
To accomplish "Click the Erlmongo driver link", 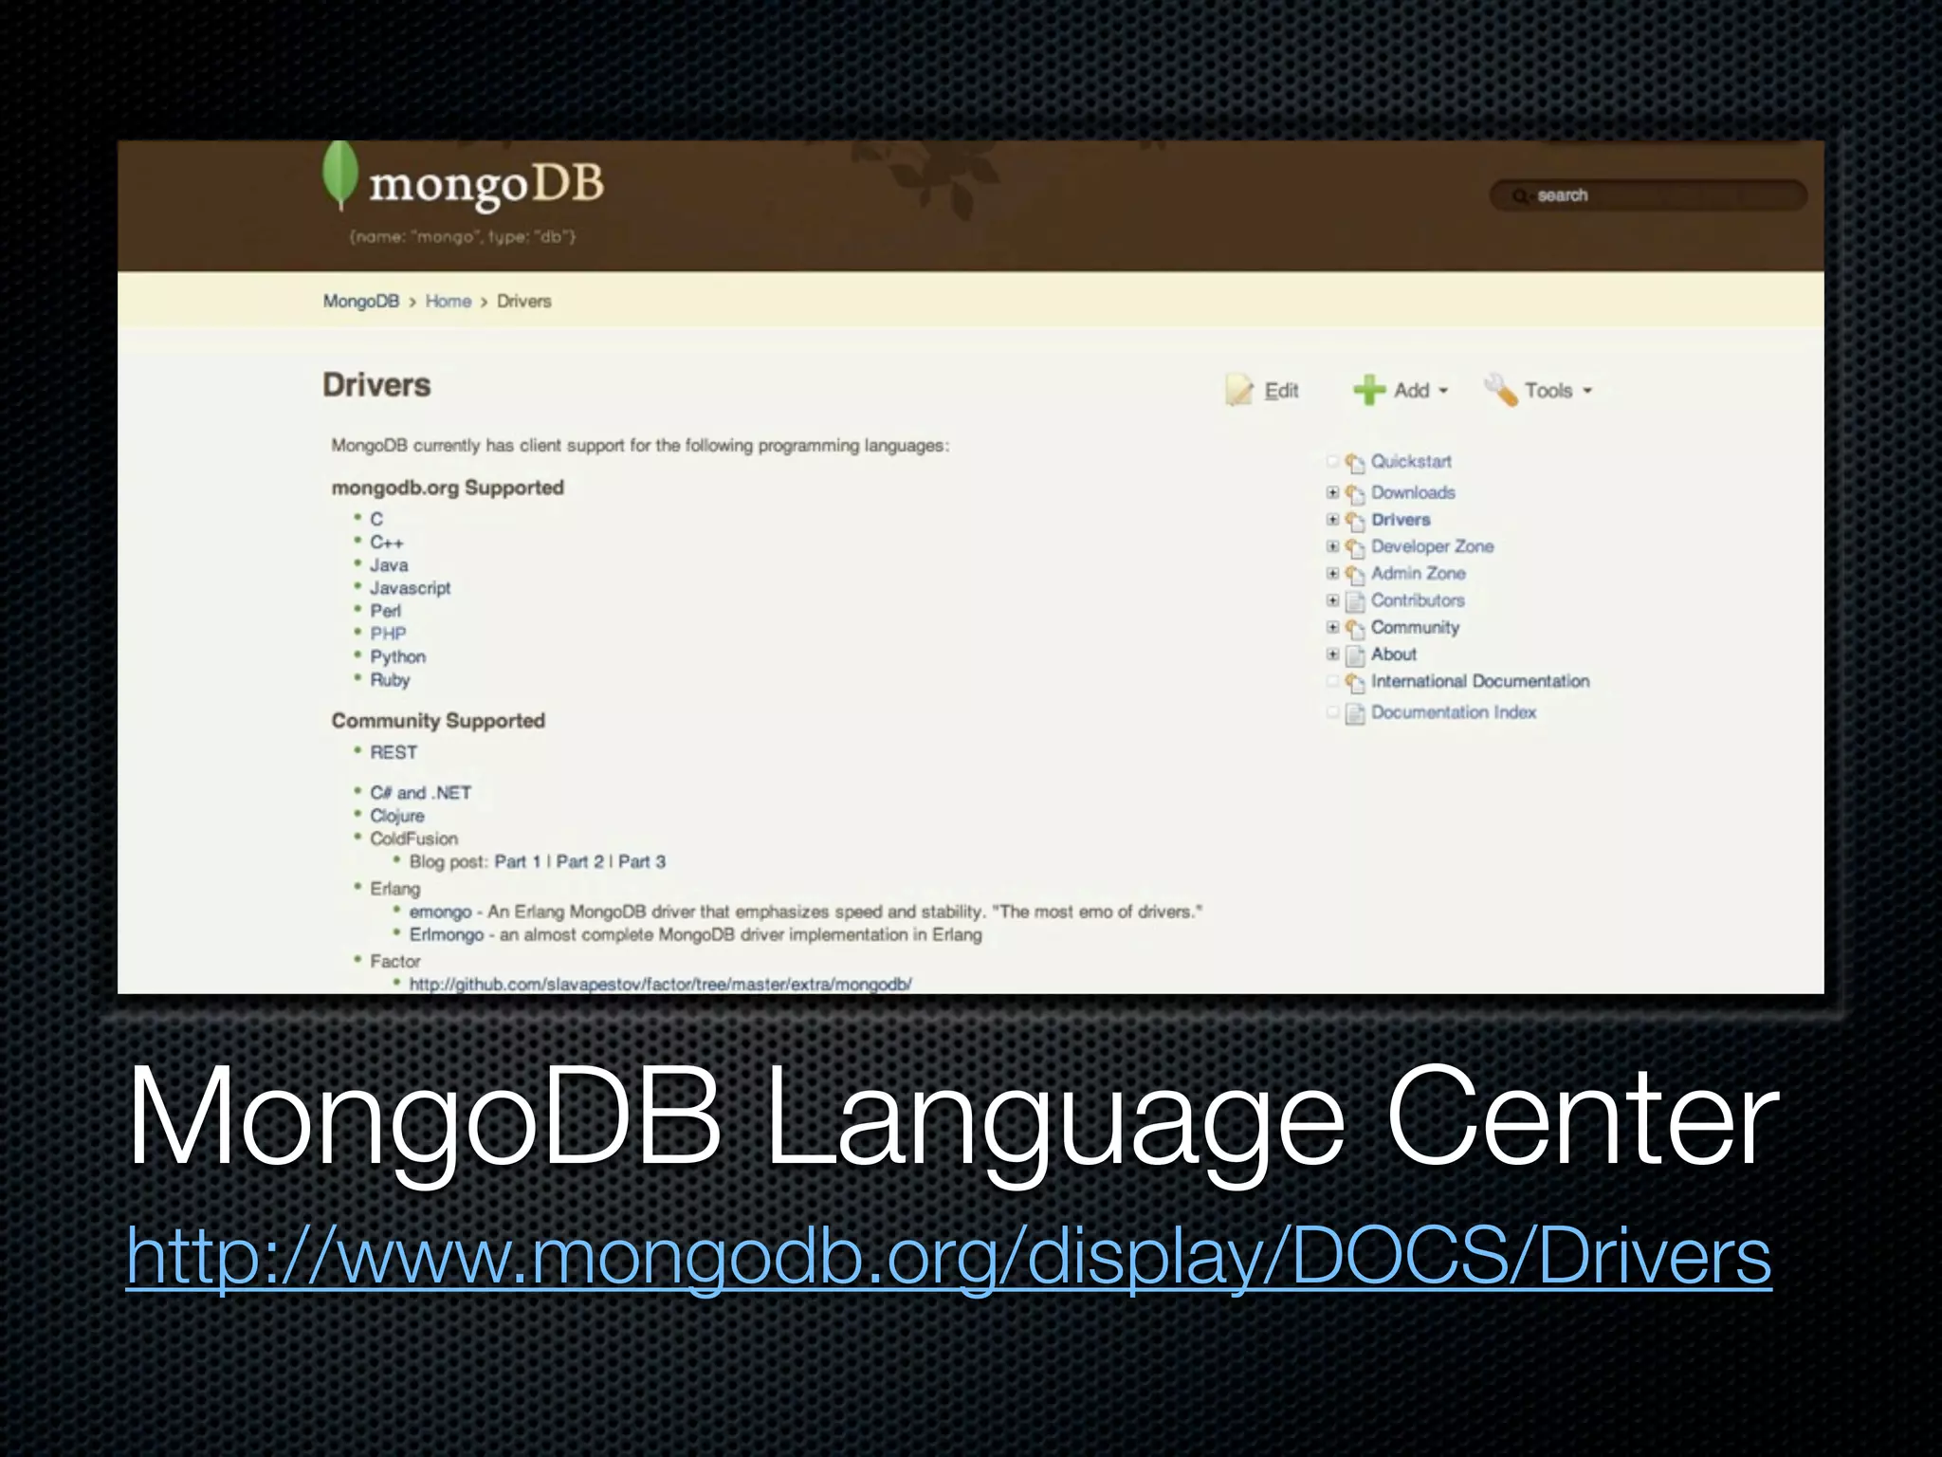I will [x=446, y=935].
